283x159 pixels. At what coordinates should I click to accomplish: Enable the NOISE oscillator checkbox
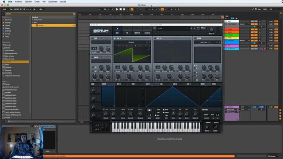92,57
